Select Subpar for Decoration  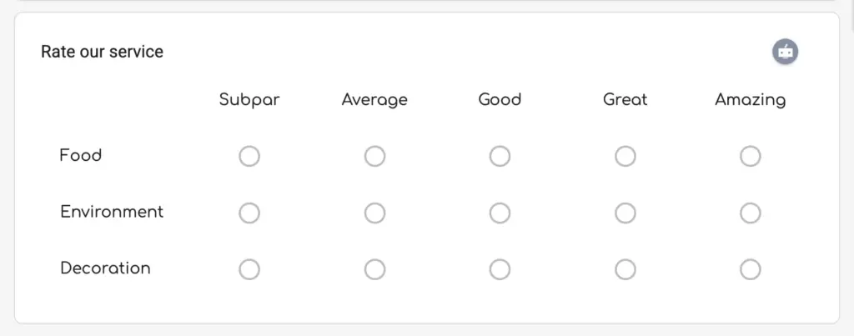[x=249, y=269]
